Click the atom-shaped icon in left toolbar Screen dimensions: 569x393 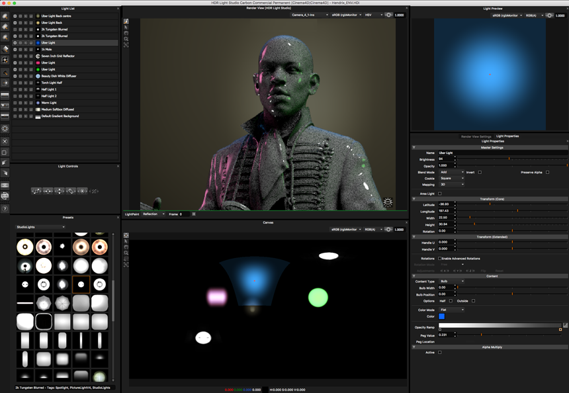[x=5, y=128]
